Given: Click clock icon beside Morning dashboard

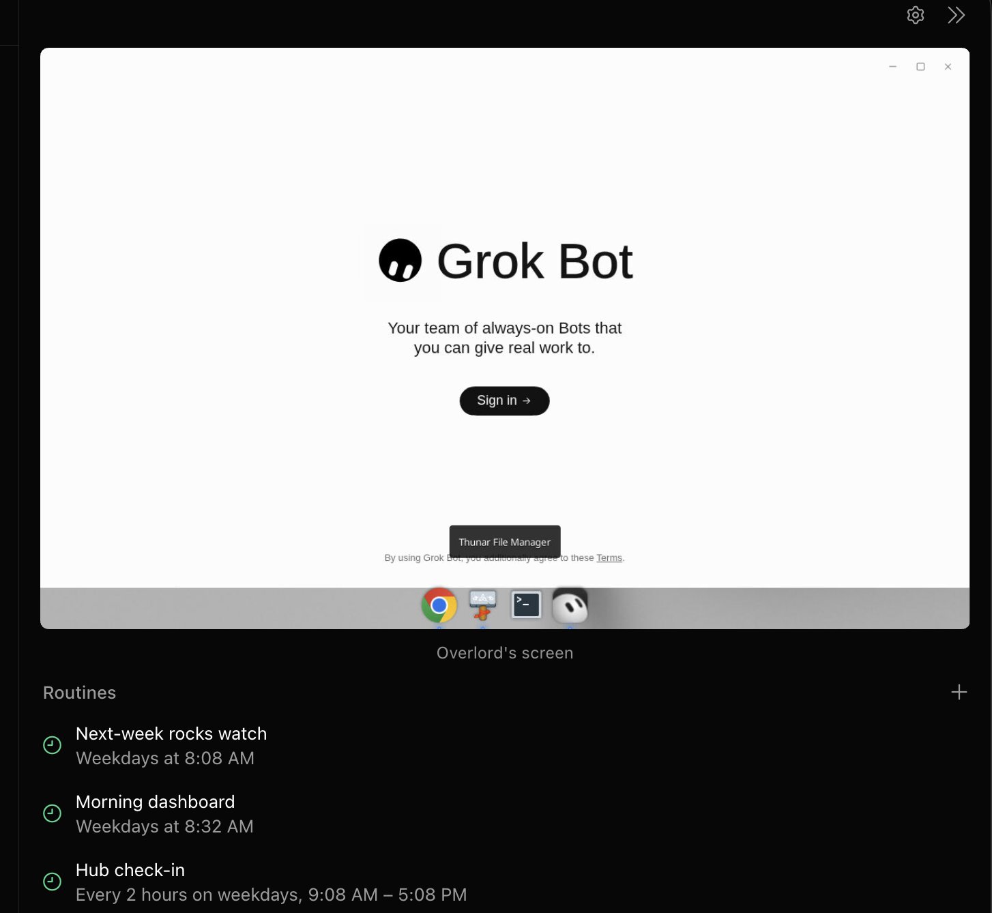Looking at the screenshot, I should 53,813.
